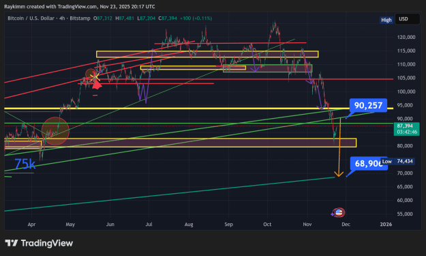The width and height of the screenshot is (426, 256).
Task: Click the Jun label on time axis
Action: click(110, 225)
